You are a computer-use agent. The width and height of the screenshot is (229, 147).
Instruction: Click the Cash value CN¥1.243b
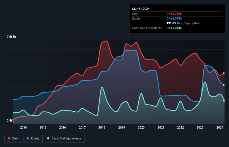click(x=174, y=28)
